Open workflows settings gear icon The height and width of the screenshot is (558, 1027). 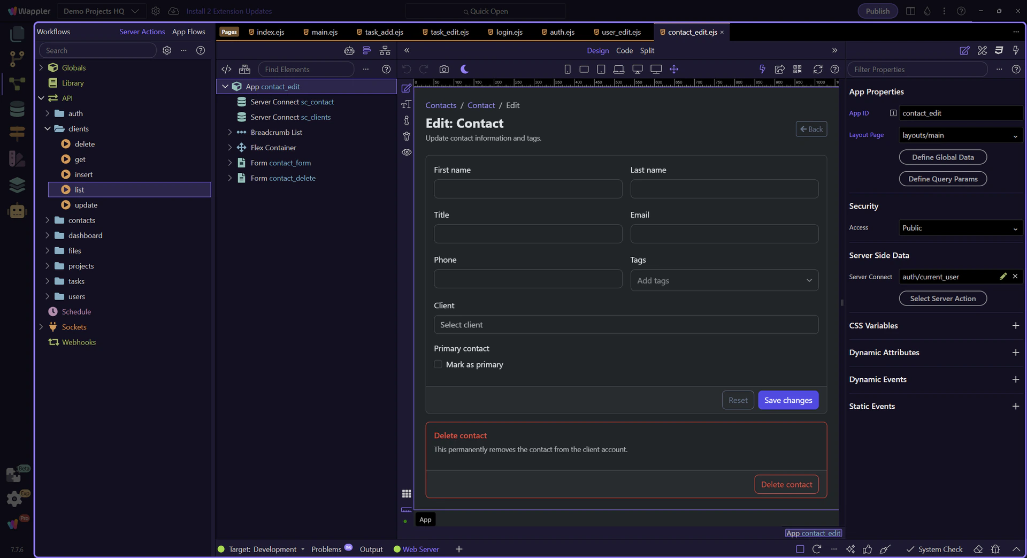(x=167, y=50)
